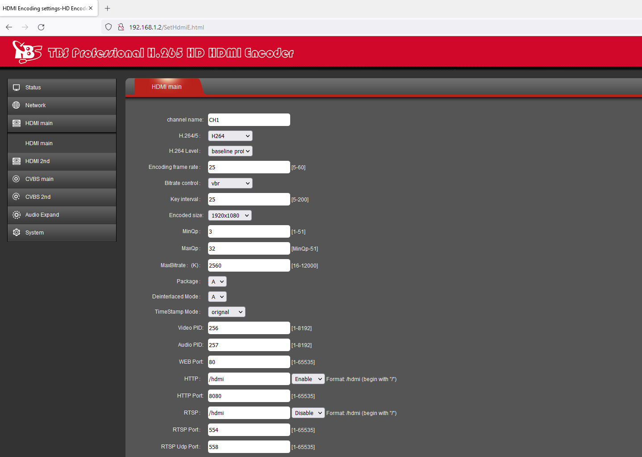Click the Audio Expand gear icon

pos(17,215)
